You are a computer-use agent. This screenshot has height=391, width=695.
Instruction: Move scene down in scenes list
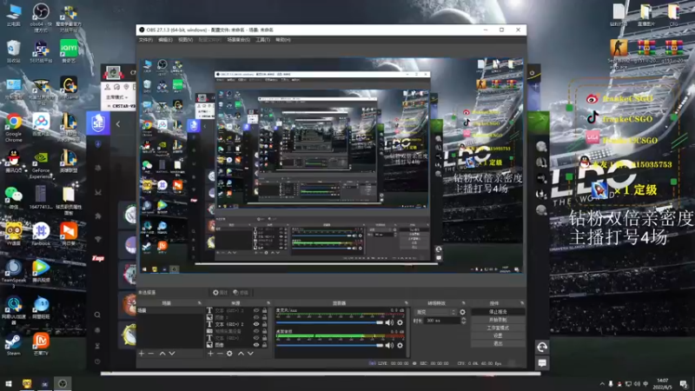(x=172, y=354)
